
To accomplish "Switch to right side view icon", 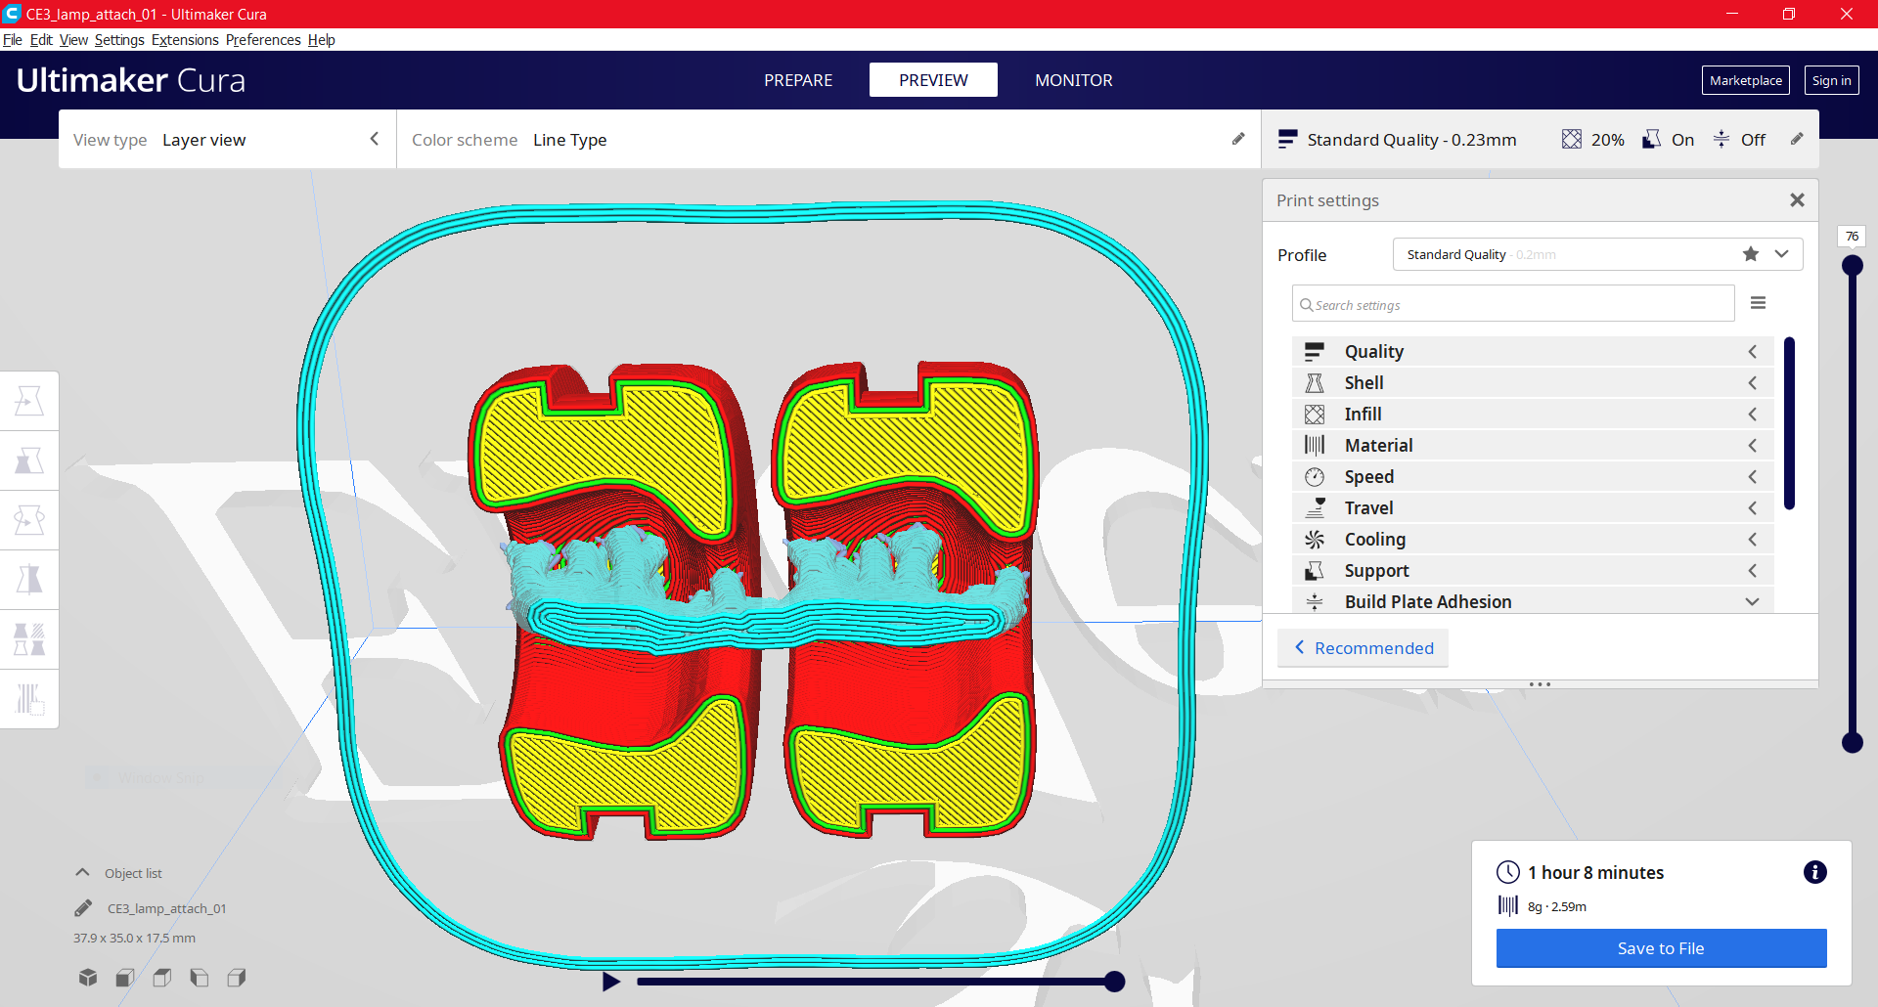I will coord(237,977).
